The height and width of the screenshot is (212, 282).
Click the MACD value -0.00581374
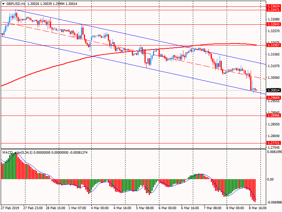pyautogui.click(x=79, y=153)
